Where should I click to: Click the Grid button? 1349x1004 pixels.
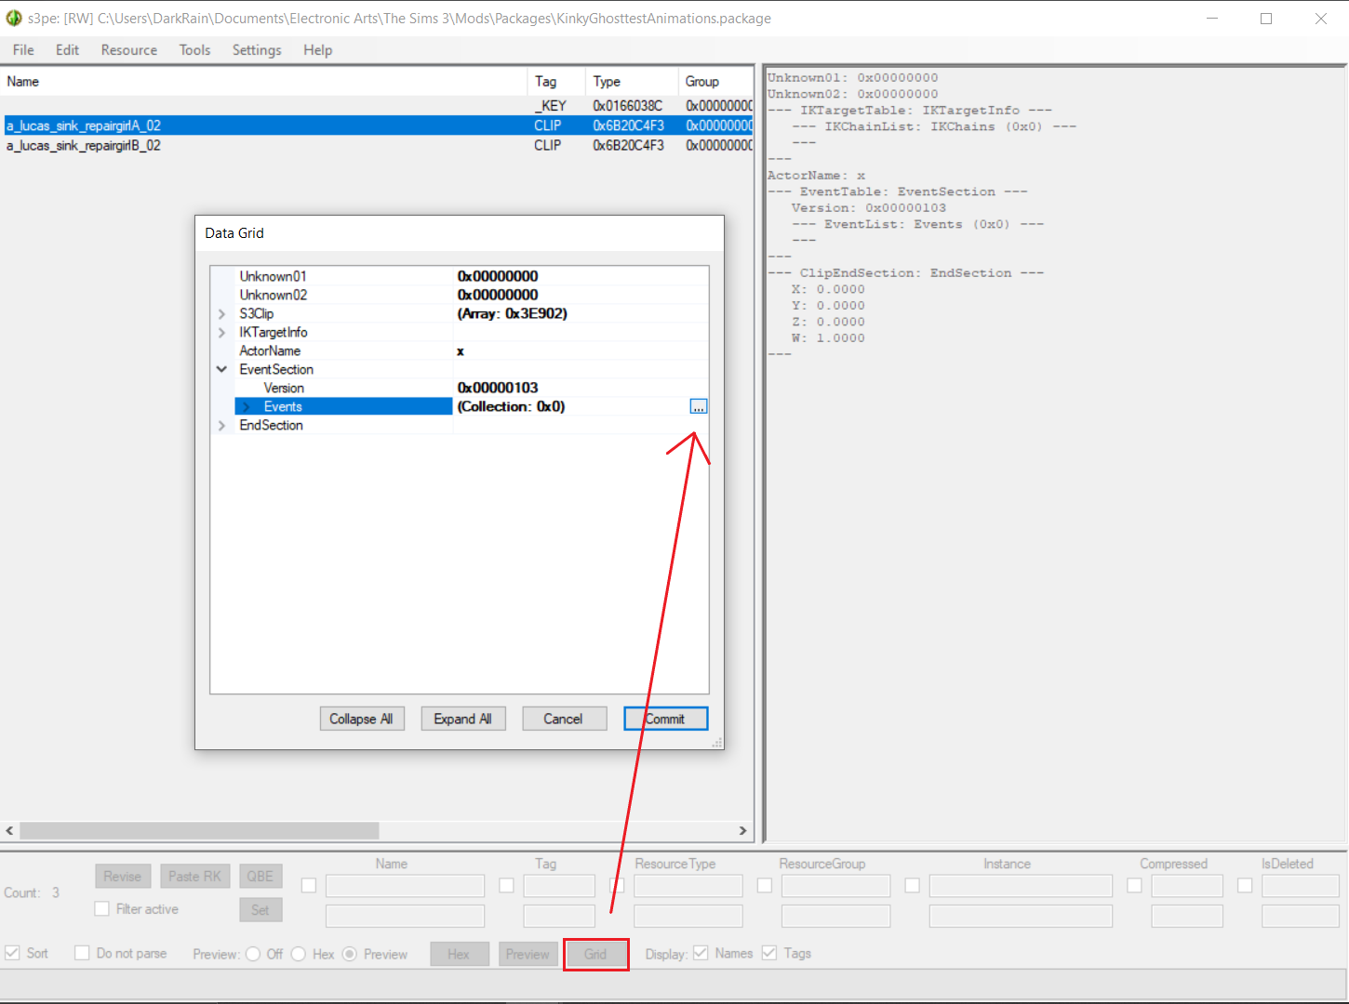tap(595, 954)
